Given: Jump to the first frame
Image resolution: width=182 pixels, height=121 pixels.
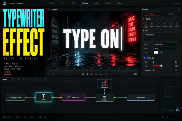Looking at the screenshot, I should (83, 74).
